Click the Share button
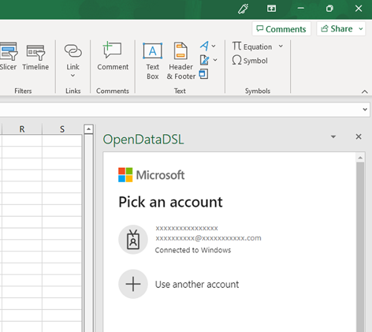 337,29
